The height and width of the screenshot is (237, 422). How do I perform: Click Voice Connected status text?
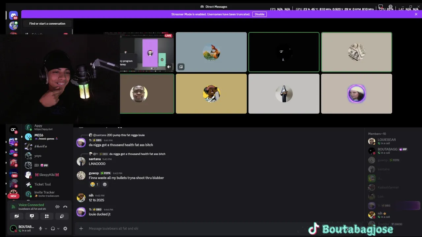[31, 205]
